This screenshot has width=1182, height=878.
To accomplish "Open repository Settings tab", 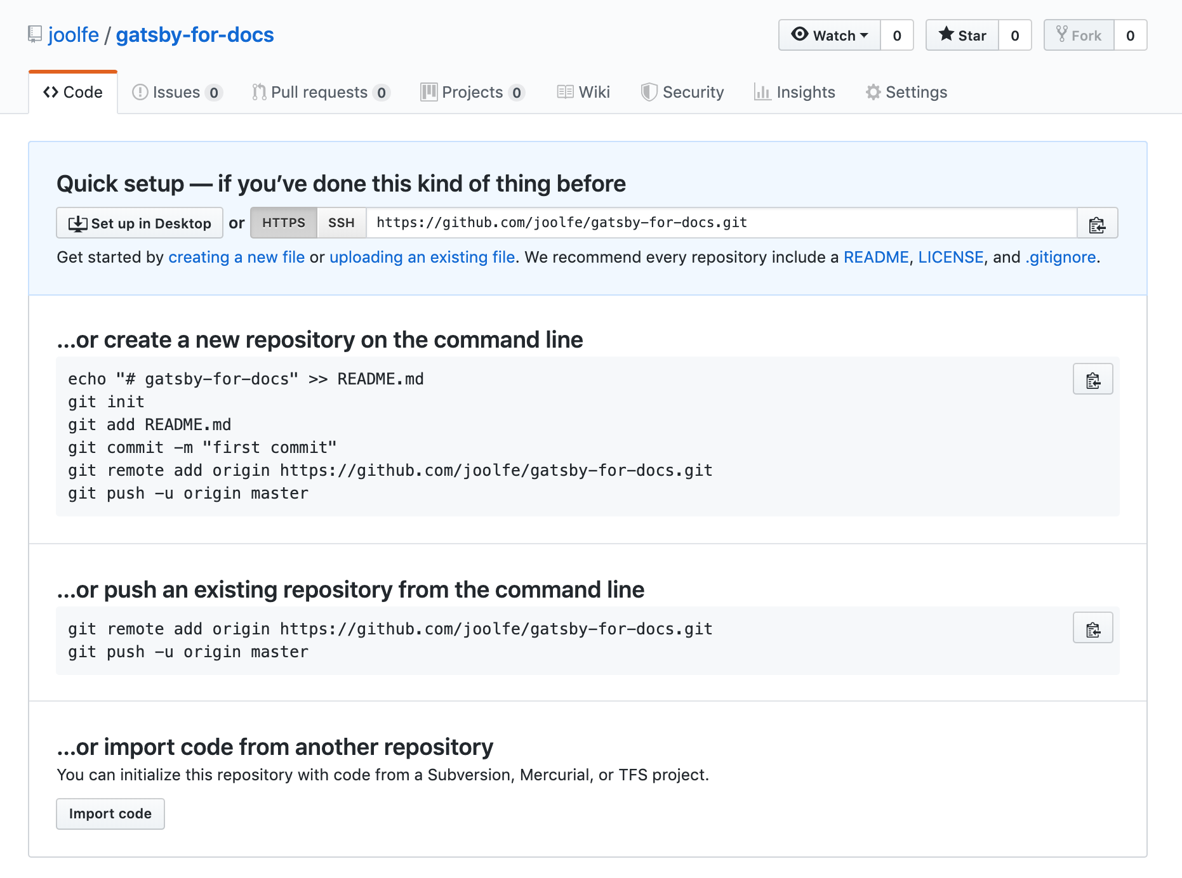I will 906,93.
